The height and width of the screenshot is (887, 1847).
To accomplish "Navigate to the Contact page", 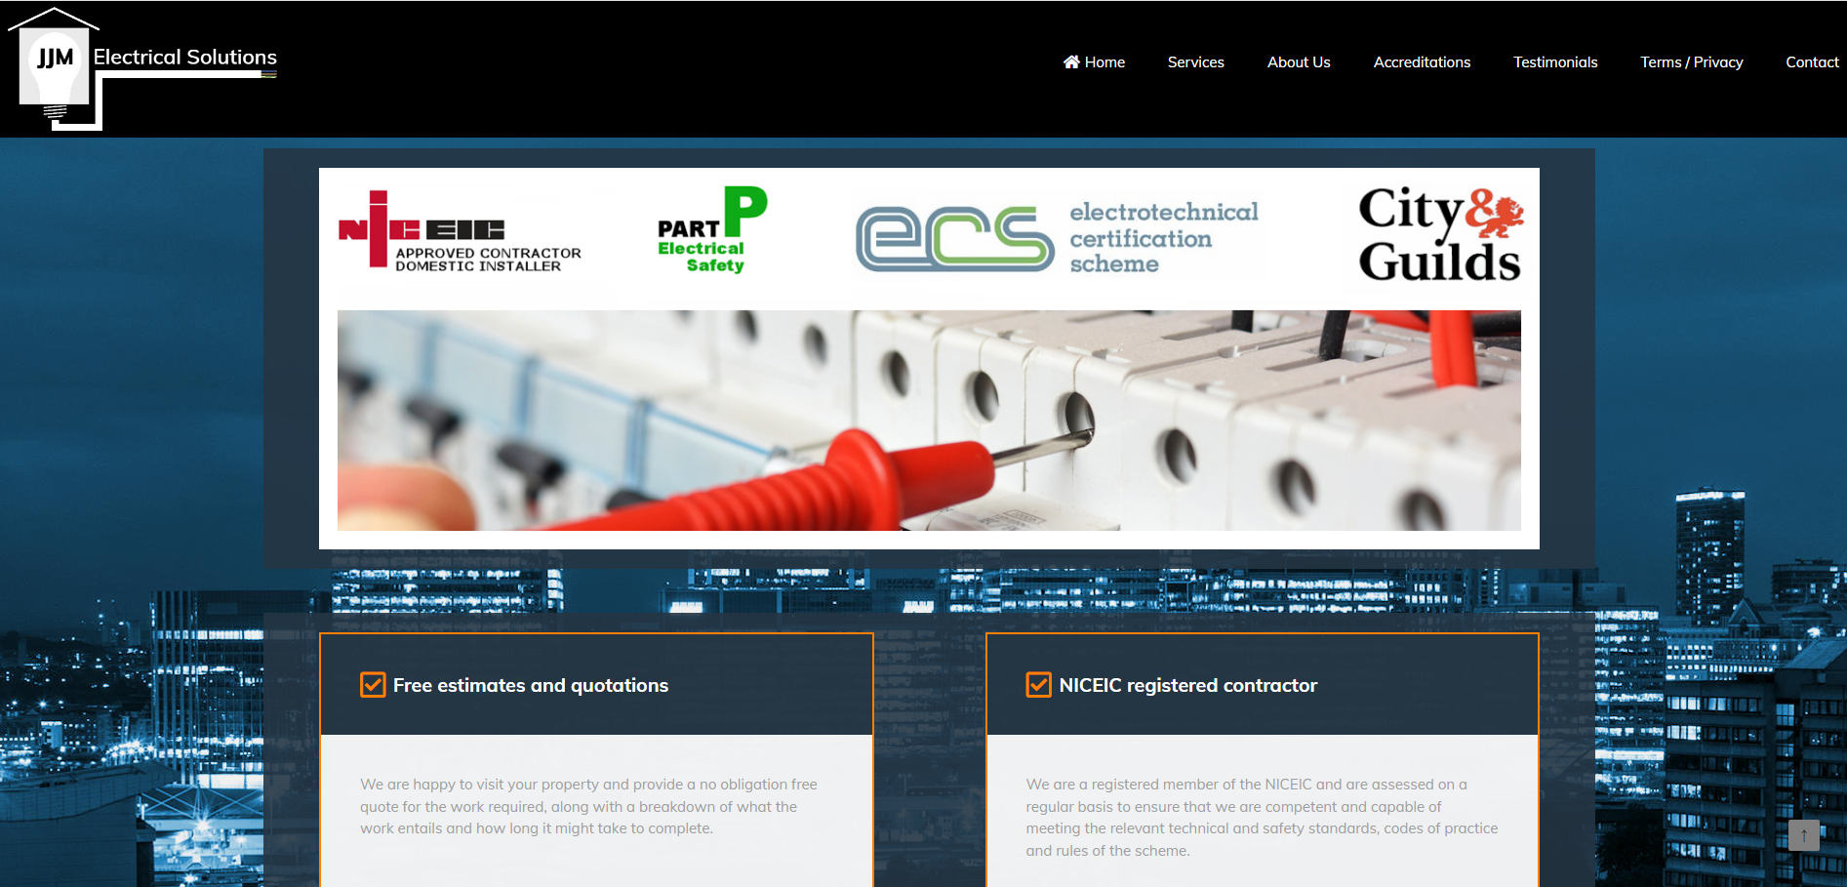I will pos(1812,61).
